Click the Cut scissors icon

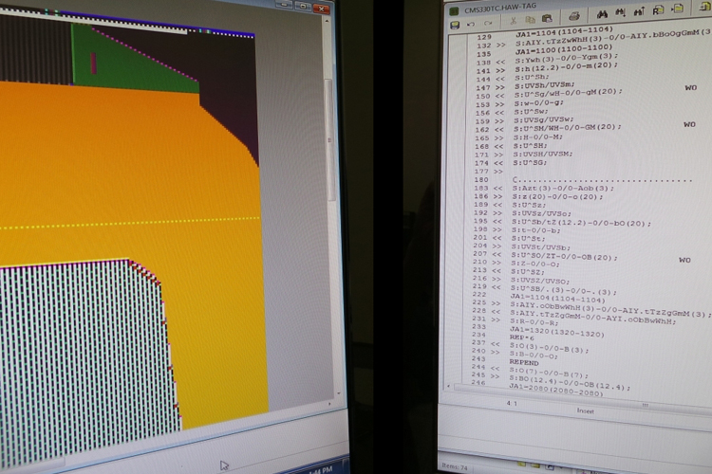click(x=512, y=17)
